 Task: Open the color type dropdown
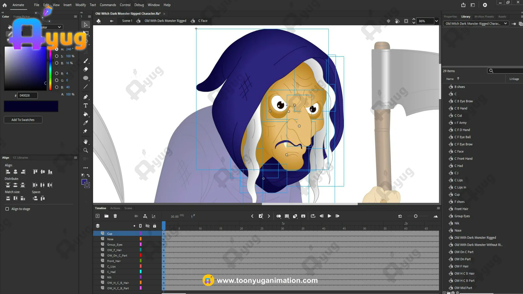point(59,27)
